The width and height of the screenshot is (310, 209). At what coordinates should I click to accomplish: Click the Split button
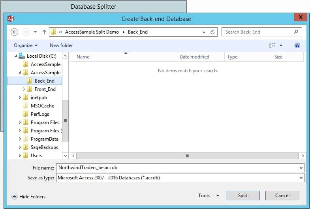[x=242, y=196]
